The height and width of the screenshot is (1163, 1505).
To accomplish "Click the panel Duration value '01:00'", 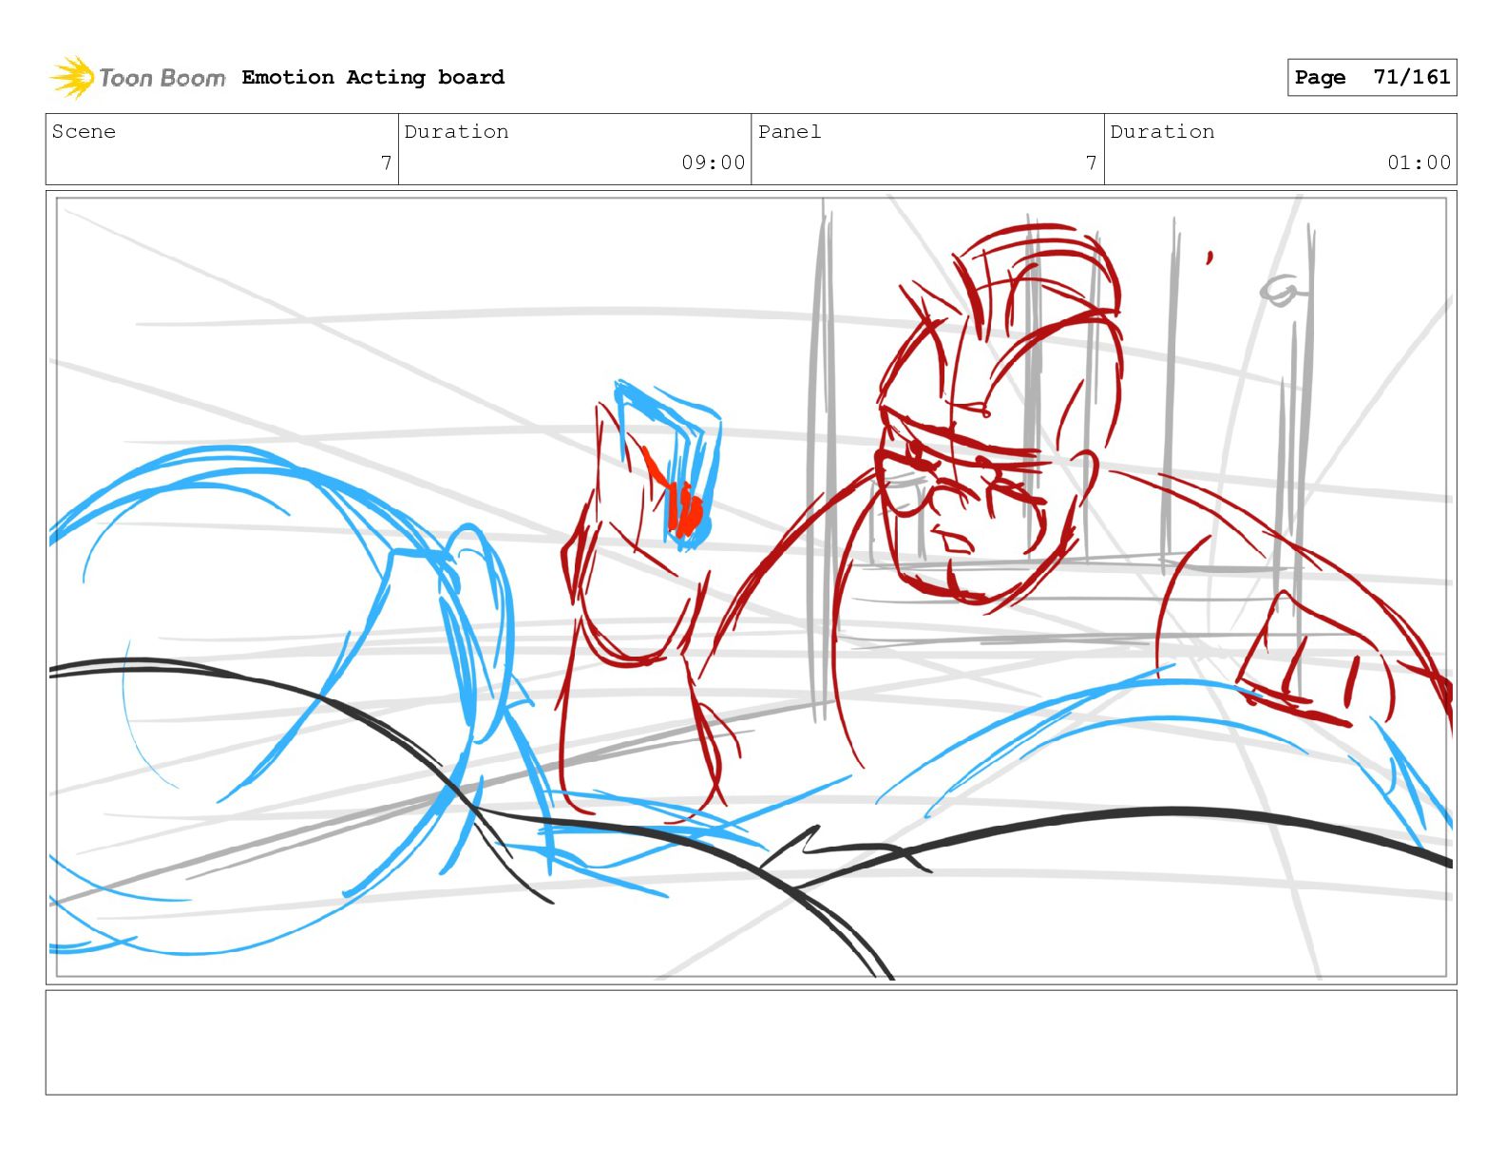I will point(1419,162).
